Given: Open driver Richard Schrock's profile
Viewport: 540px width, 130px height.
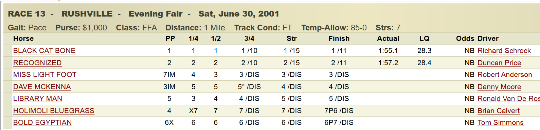Looking at the screenshot, I should (504, 51).
